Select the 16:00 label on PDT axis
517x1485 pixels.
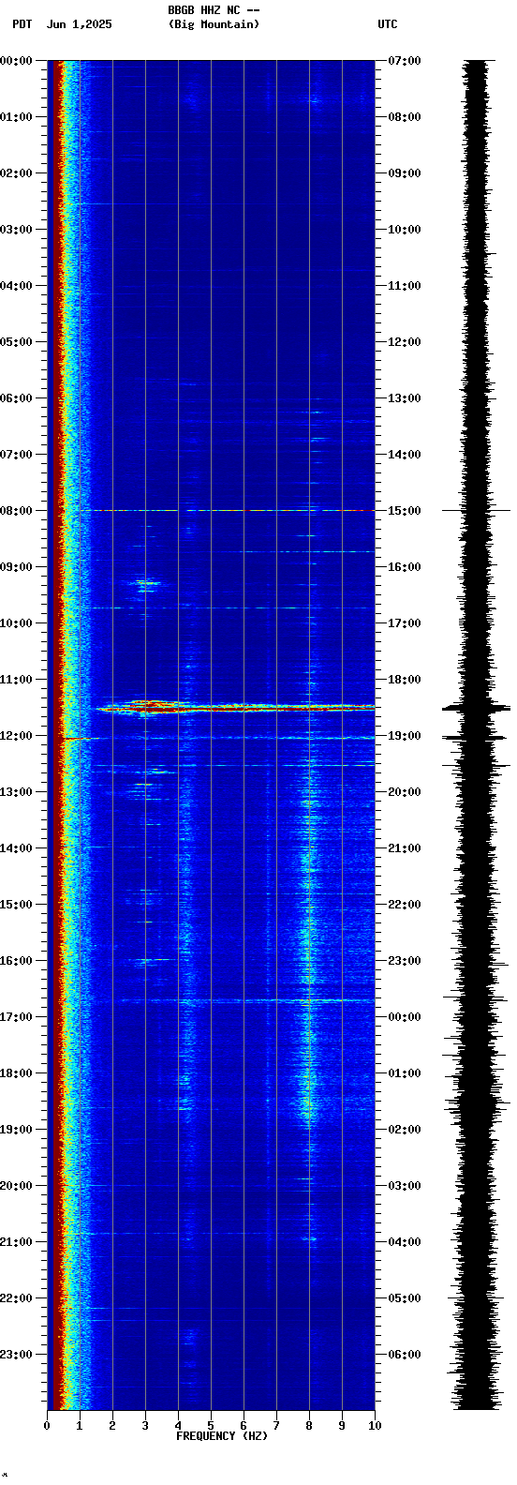(x=16, y=961)
